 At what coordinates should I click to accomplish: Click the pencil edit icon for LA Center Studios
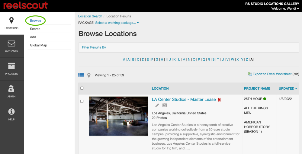(157, 105)
